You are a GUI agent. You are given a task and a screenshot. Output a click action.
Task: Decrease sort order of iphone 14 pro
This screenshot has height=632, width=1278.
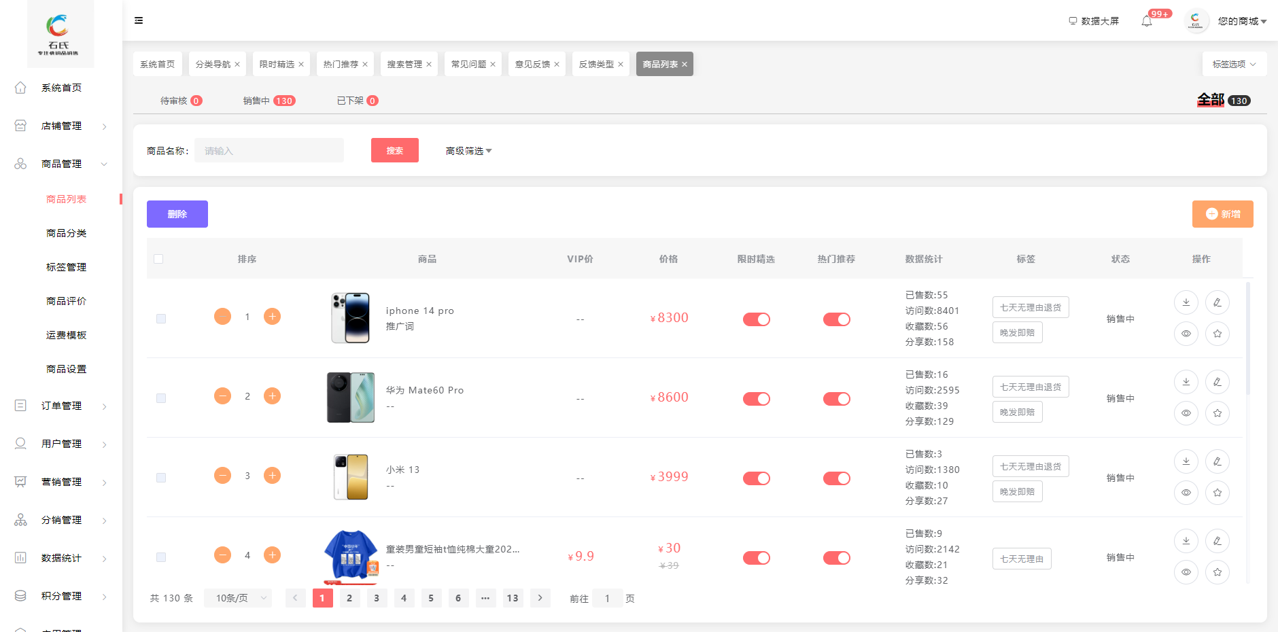coord(222,317)
